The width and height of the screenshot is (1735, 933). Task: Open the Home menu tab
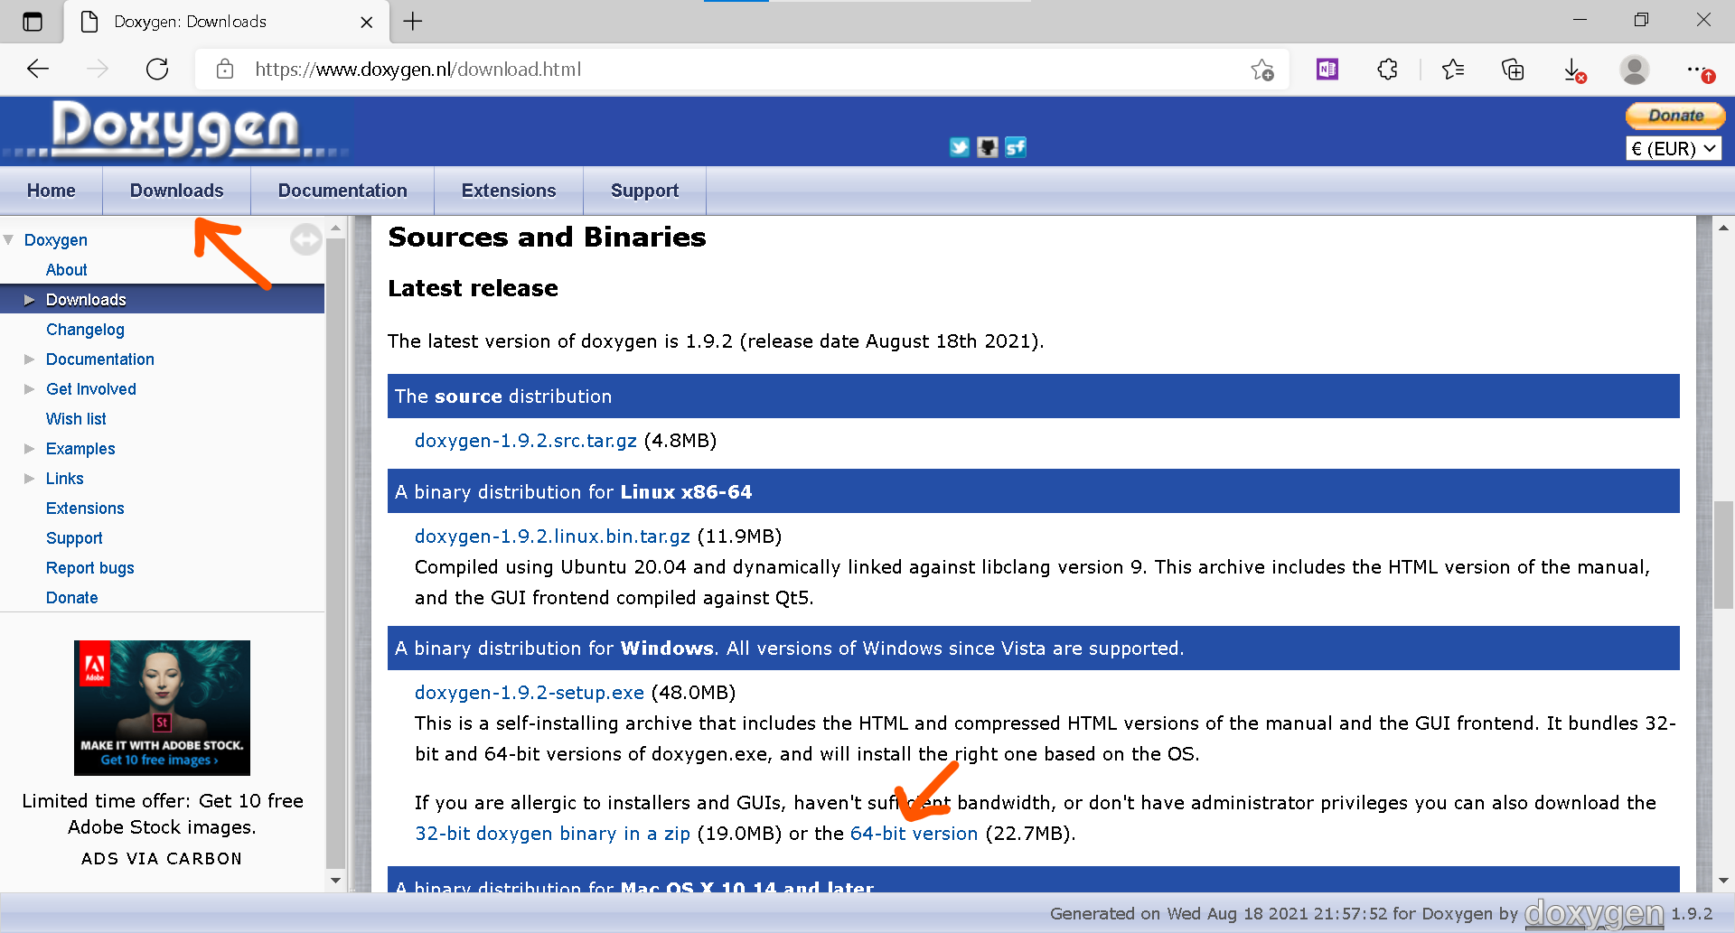point(52,191)
